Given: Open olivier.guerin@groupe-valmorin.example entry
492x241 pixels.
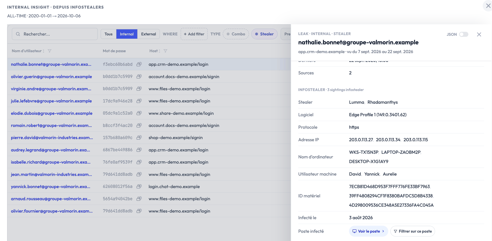Looking at the screenshot, I should tap(51, 76).
